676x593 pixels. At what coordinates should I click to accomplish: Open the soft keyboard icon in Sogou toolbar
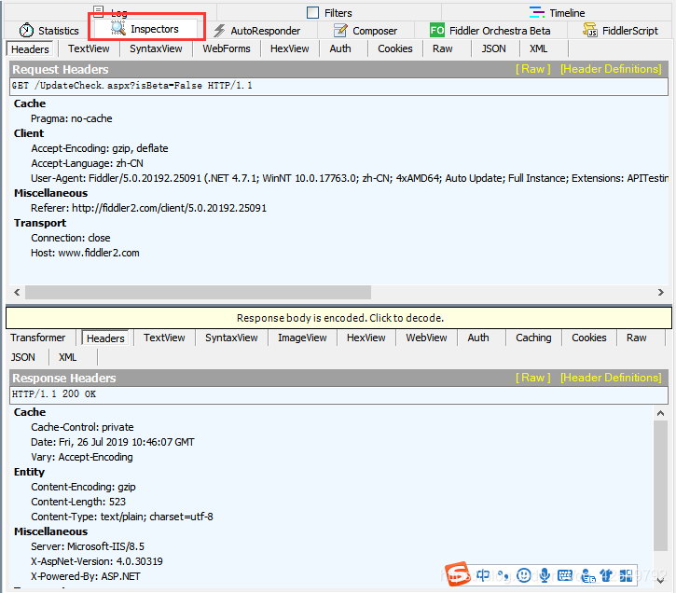(565, 575)
